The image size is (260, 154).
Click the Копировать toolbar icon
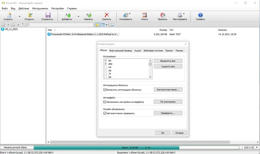point(125,15)
